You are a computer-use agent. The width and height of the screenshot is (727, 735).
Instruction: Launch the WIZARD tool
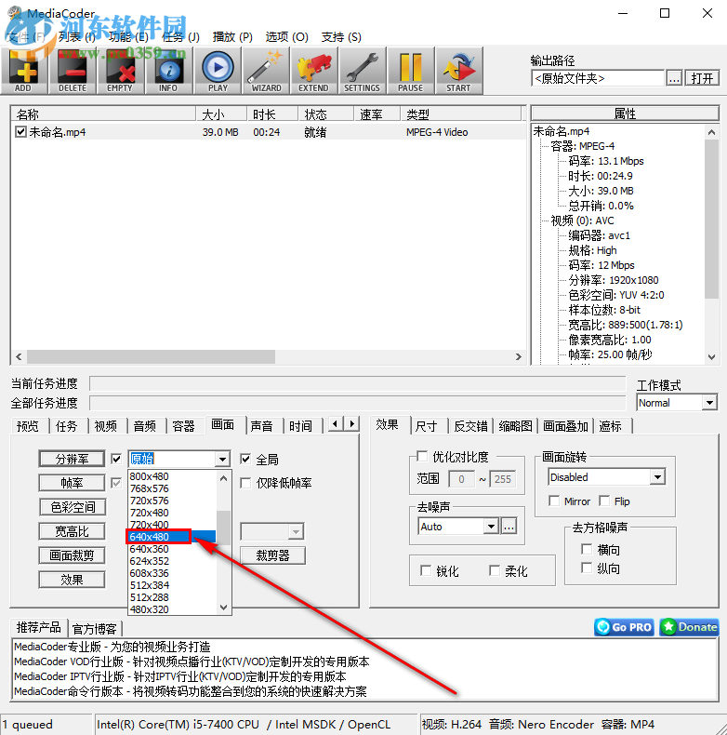click(x=266, y=71)
